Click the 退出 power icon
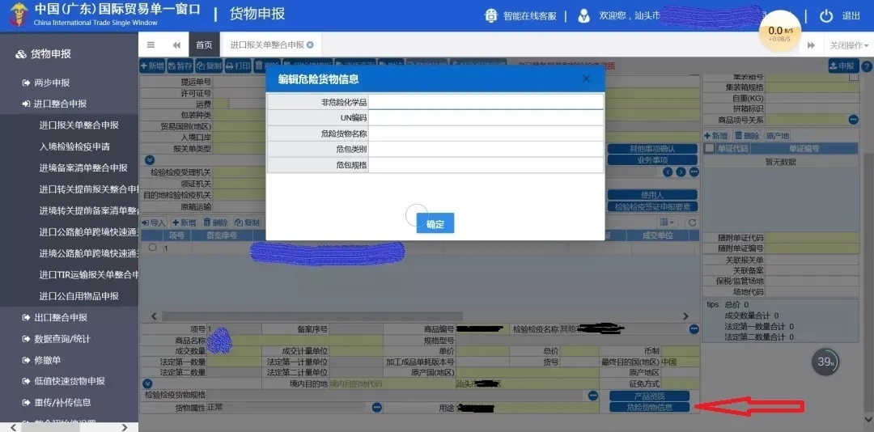The height and width of the screenshot is (432, 874). [x=826, y=16]
